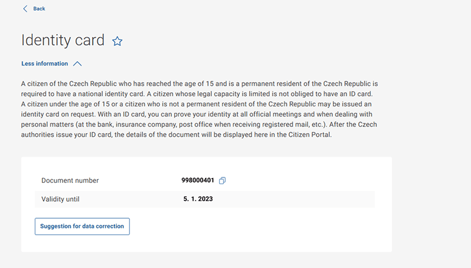Copy the document number with copy icon
Image resolution: width=471 pixels, height=268 pixels.
(x=222, y=180)
